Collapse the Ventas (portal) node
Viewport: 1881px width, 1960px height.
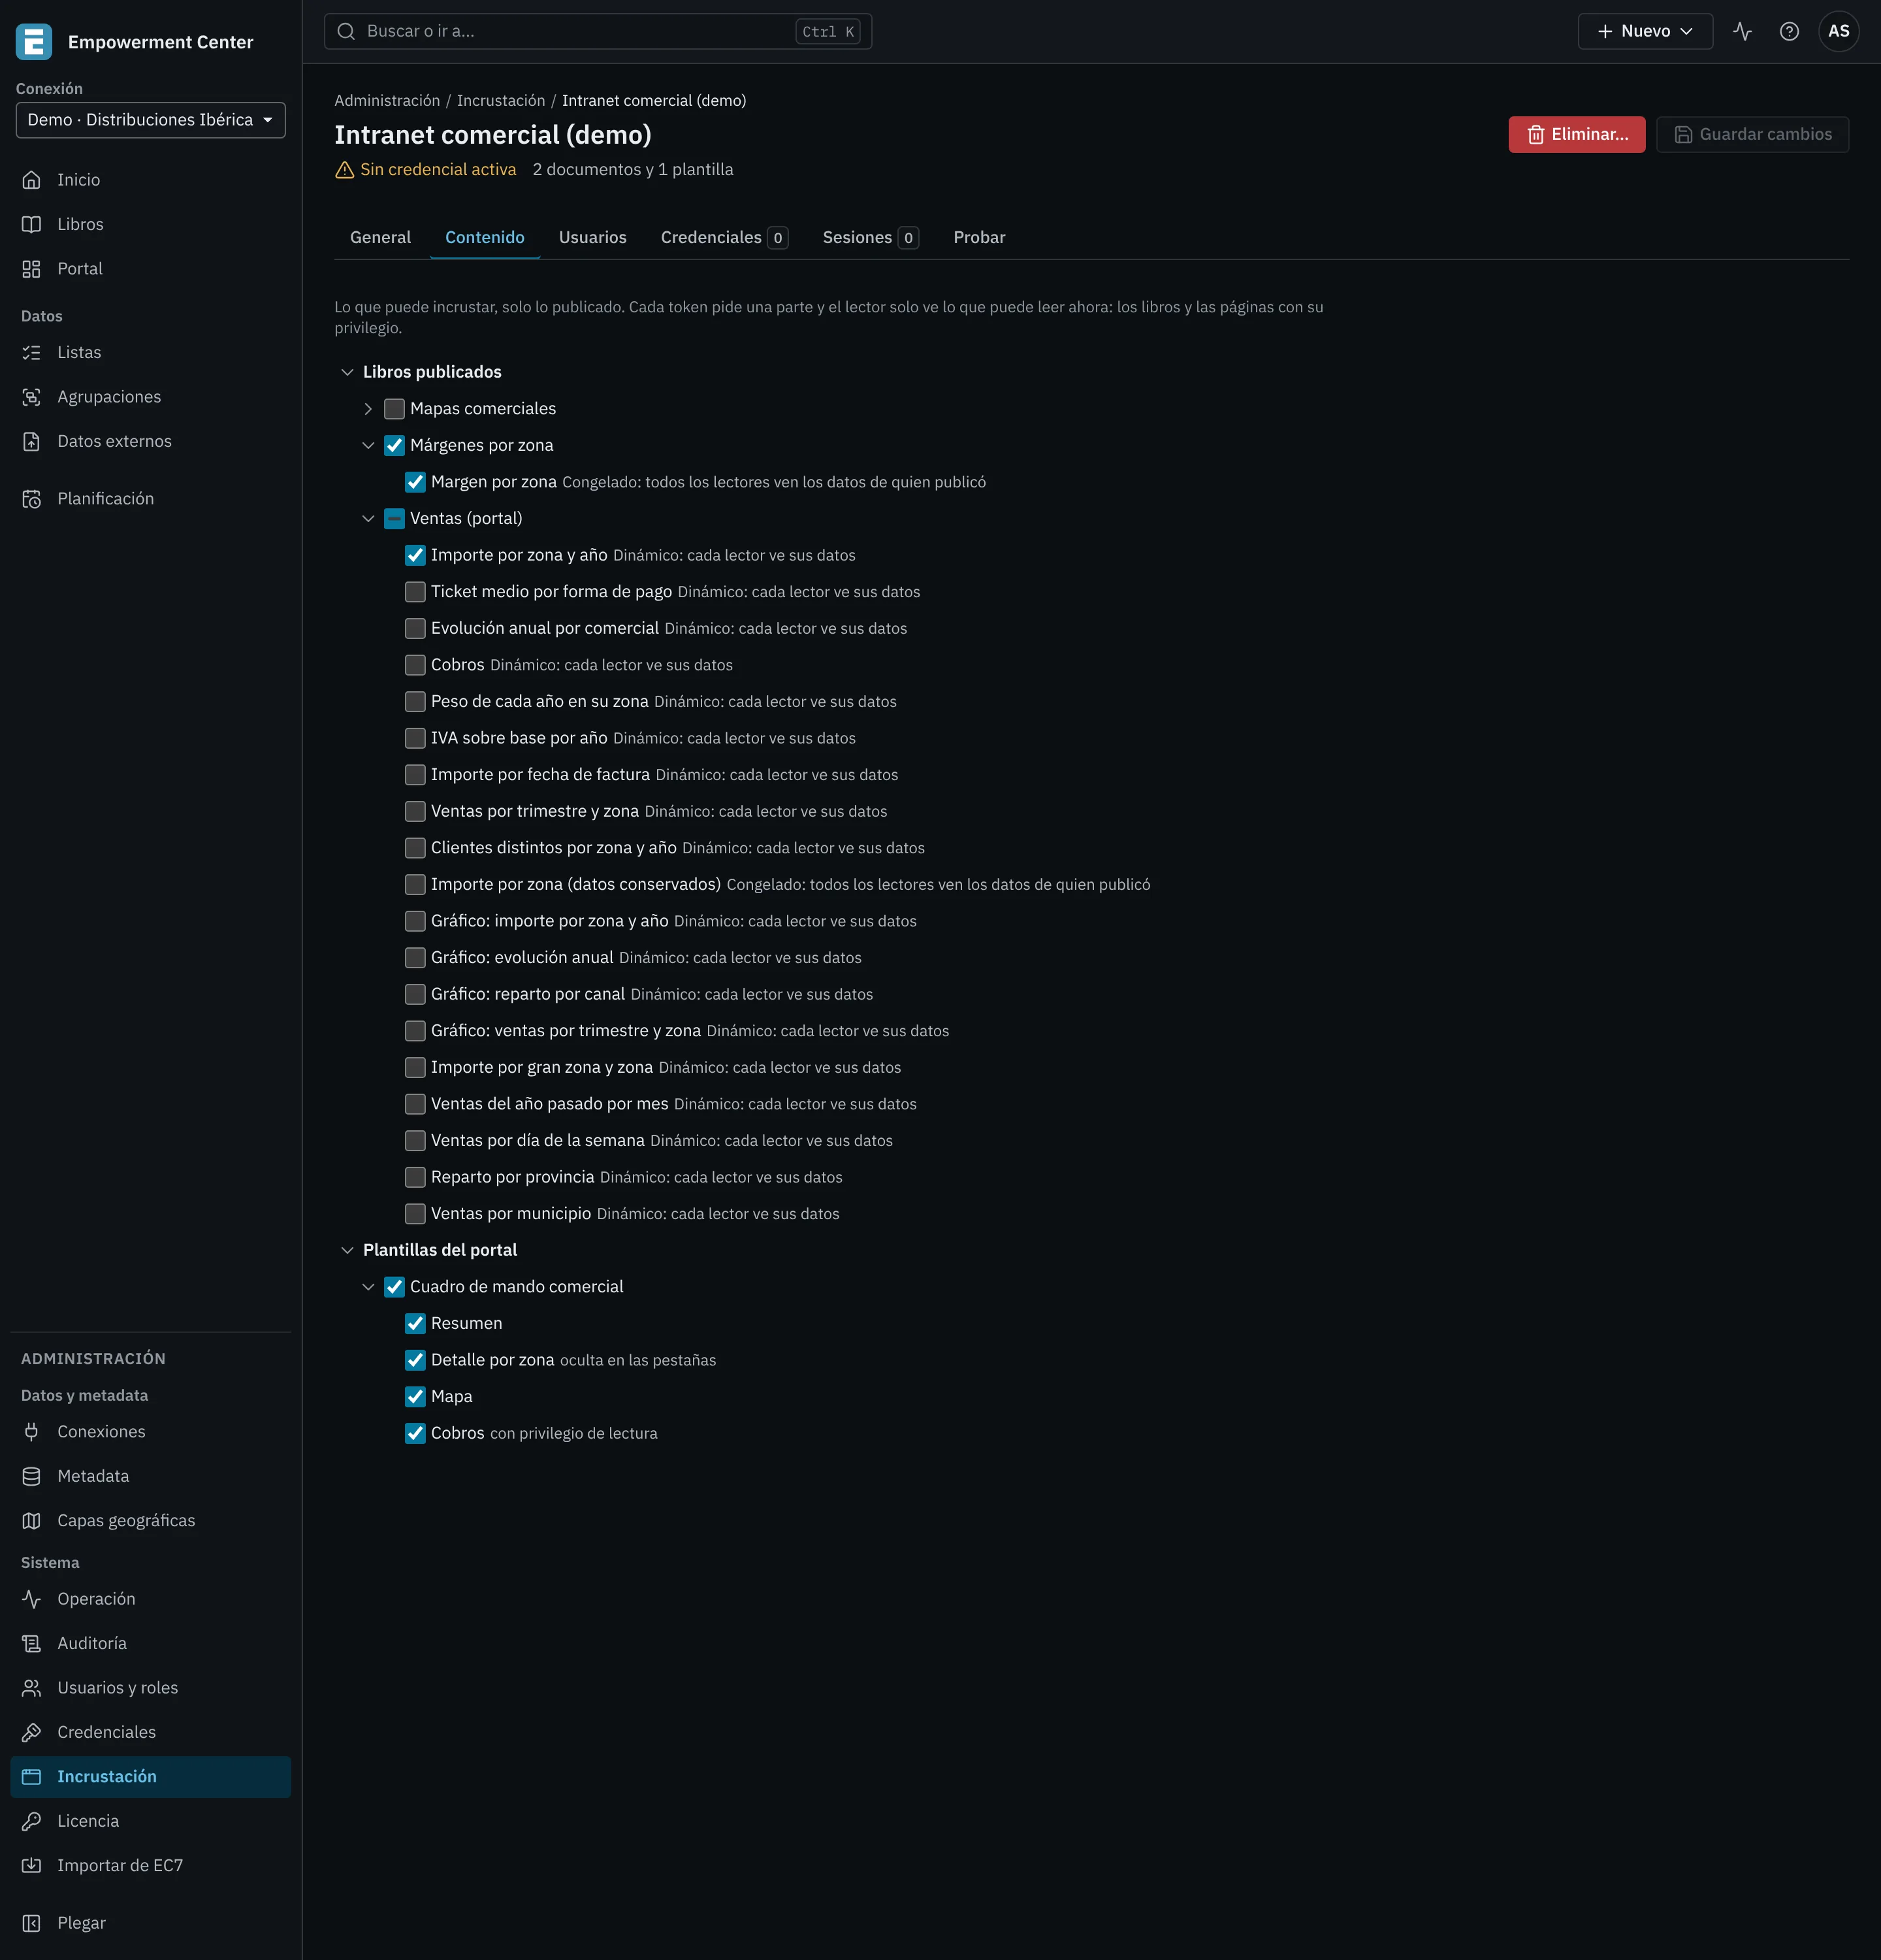369,519
